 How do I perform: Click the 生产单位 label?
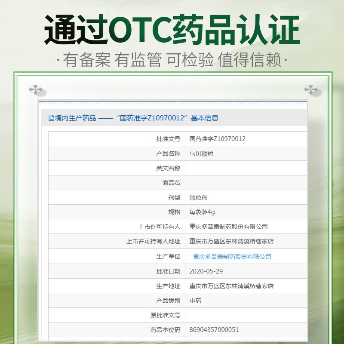[x=168, y=256]
